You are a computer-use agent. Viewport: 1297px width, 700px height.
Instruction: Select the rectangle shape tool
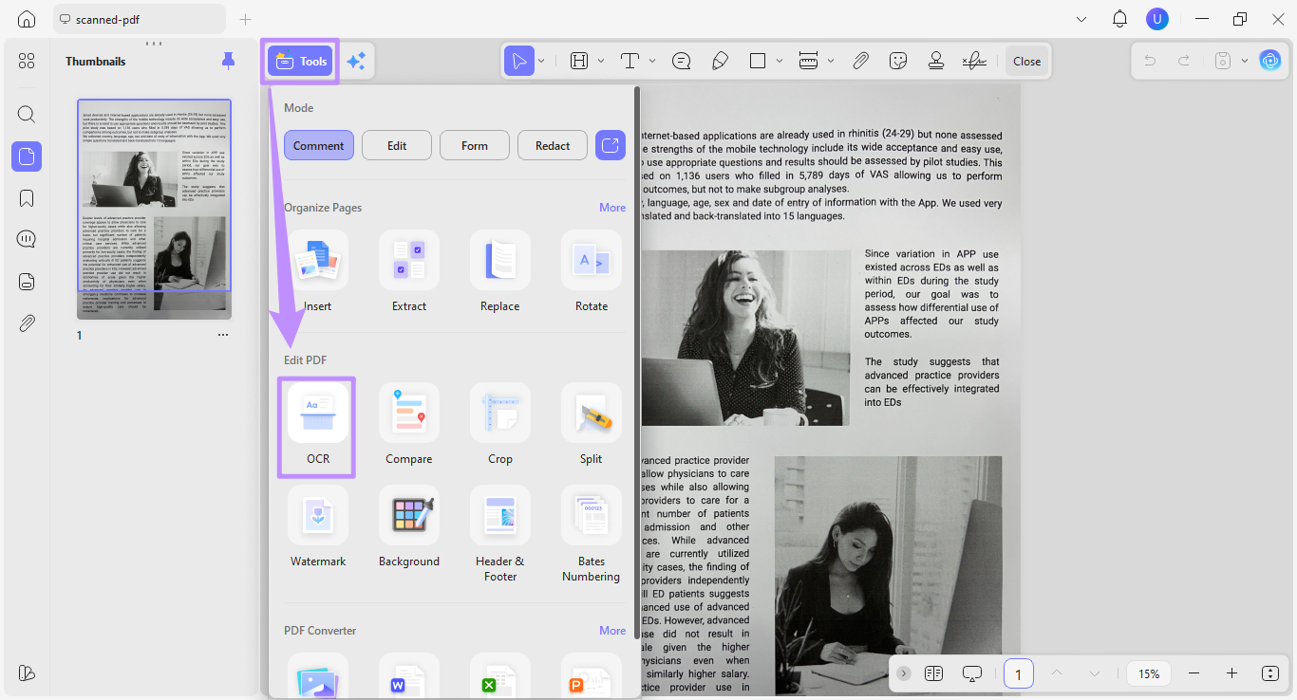point(758,61)
